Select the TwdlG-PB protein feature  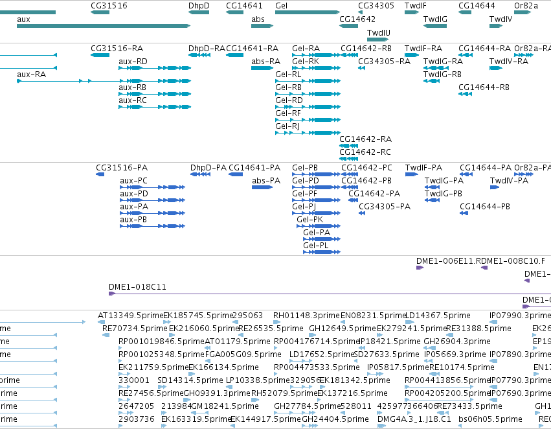pyautogui.click(x=433, y=200)
